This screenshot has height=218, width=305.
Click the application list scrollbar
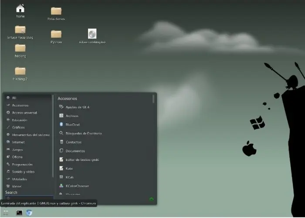(x=153, y=99)
